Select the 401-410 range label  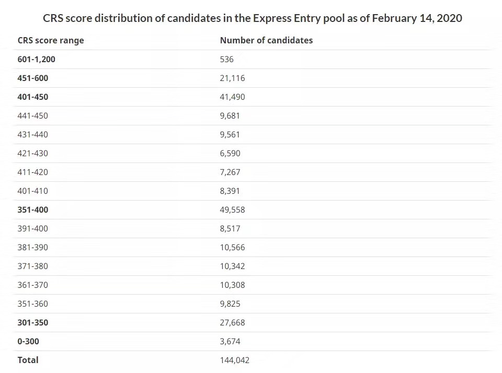click(32, 191)
